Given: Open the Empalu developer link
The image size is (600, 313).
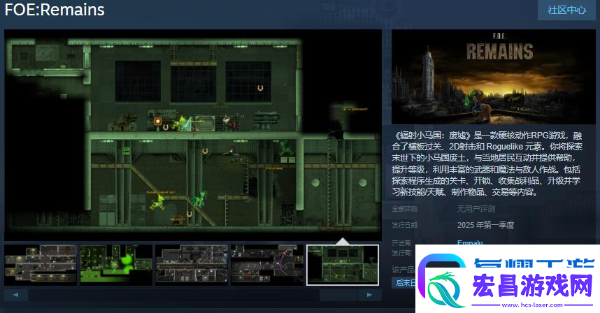Looking at the screenshot, I should pyautogui.click(x=470, y=242).
